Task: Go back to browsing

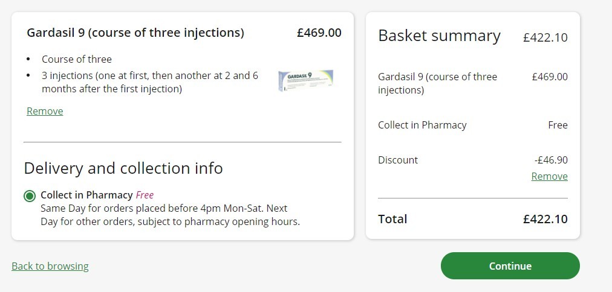Action: pos(50,266)
